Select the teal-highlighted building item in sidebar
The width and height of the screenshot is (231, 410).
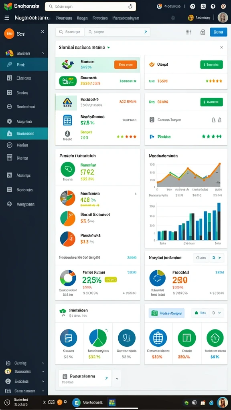tap(24, 133)
